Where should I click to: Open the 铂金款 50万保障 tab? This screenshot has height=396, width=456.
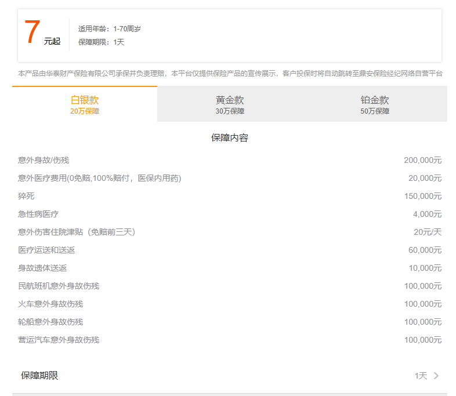(x=374, y=104)
